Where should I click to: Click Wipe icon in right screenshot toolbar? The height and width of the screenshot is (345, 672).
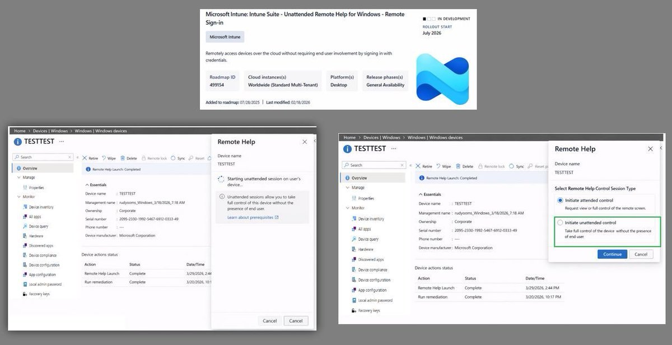(437, 166)
